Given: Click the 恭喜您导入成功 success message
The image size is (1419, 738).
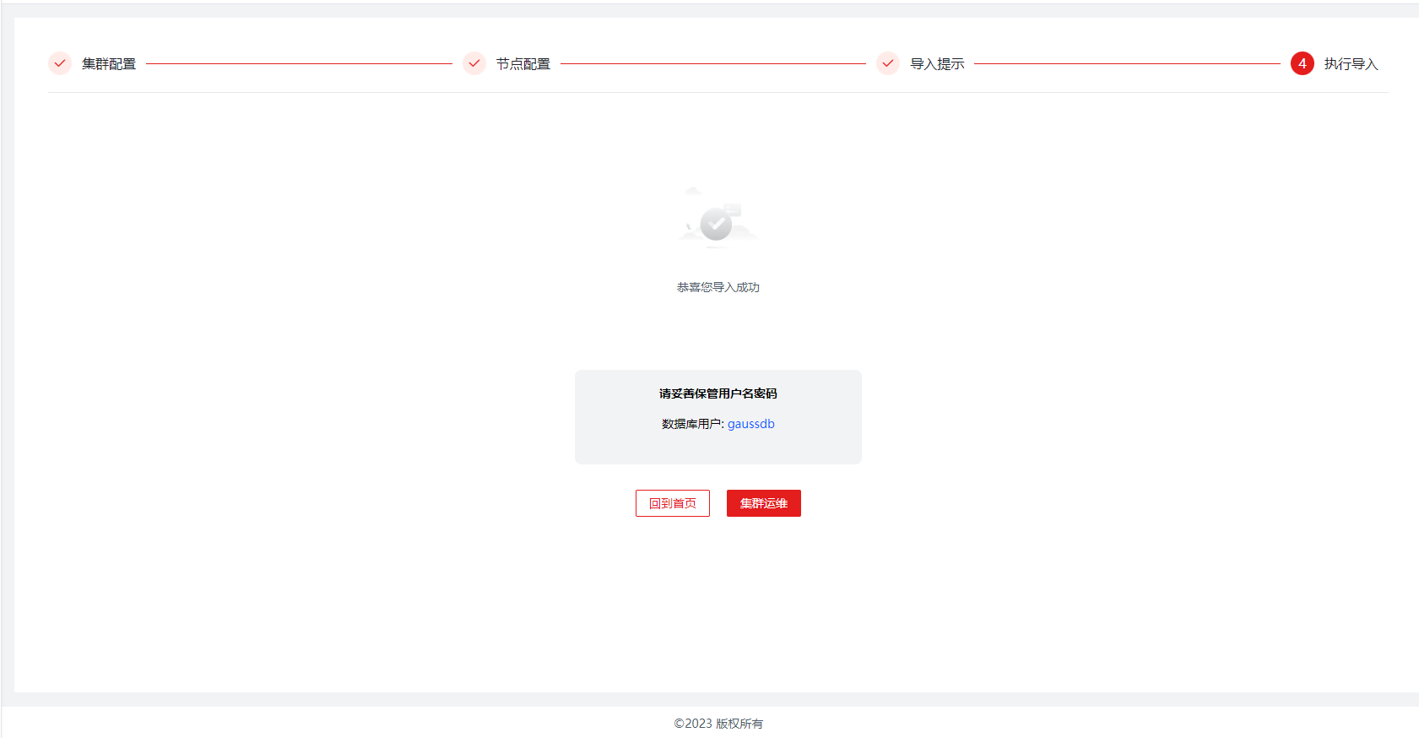Looking at the screenshot, I should [718, 287].
